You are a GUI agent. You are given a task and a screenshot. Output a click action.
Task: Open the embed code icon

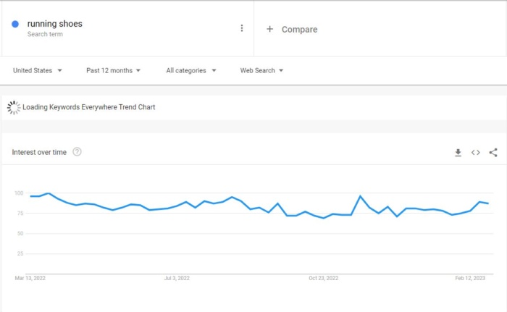coord(475,152)
